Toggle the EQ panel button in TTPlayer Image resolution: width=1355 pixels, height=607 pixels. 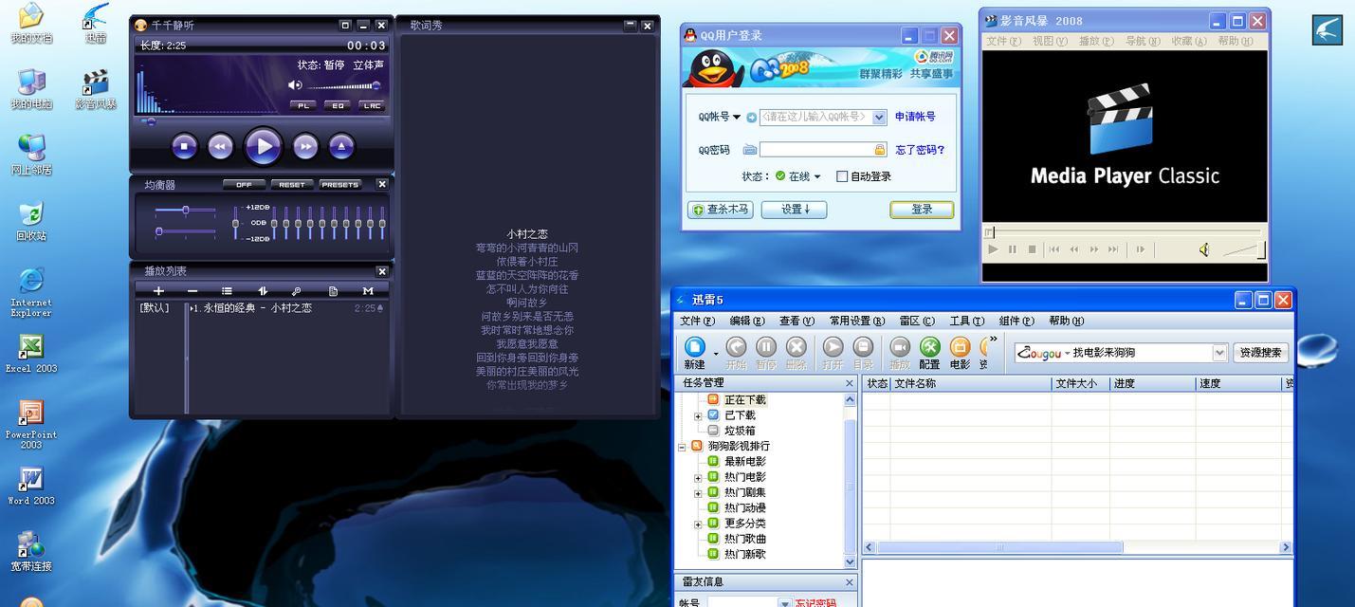(x=338, y=105)
